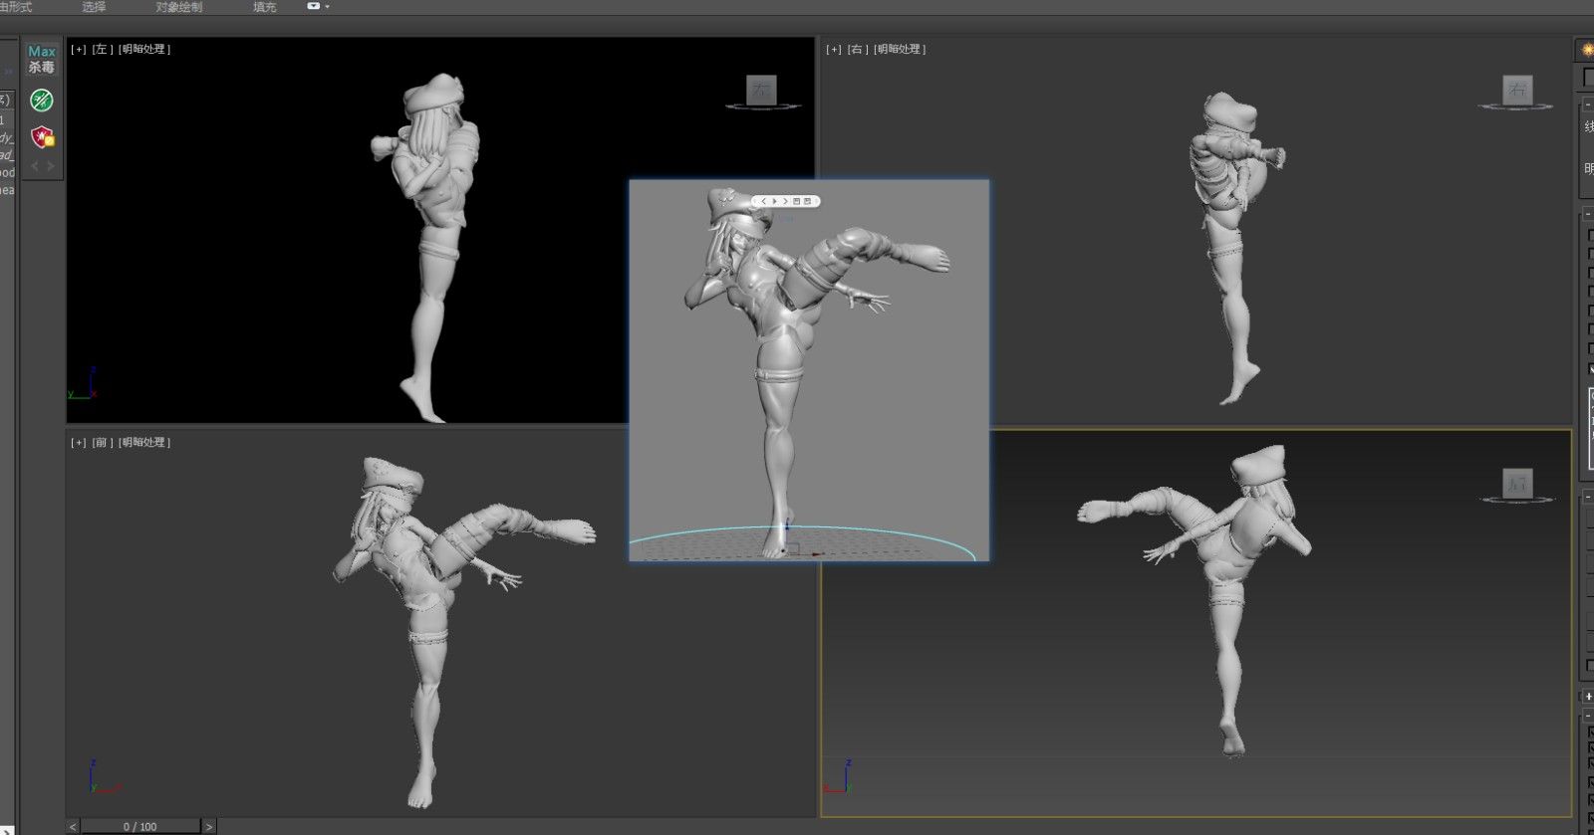
Task: Click the green virus scan icon
Action: tap(42, 100)
